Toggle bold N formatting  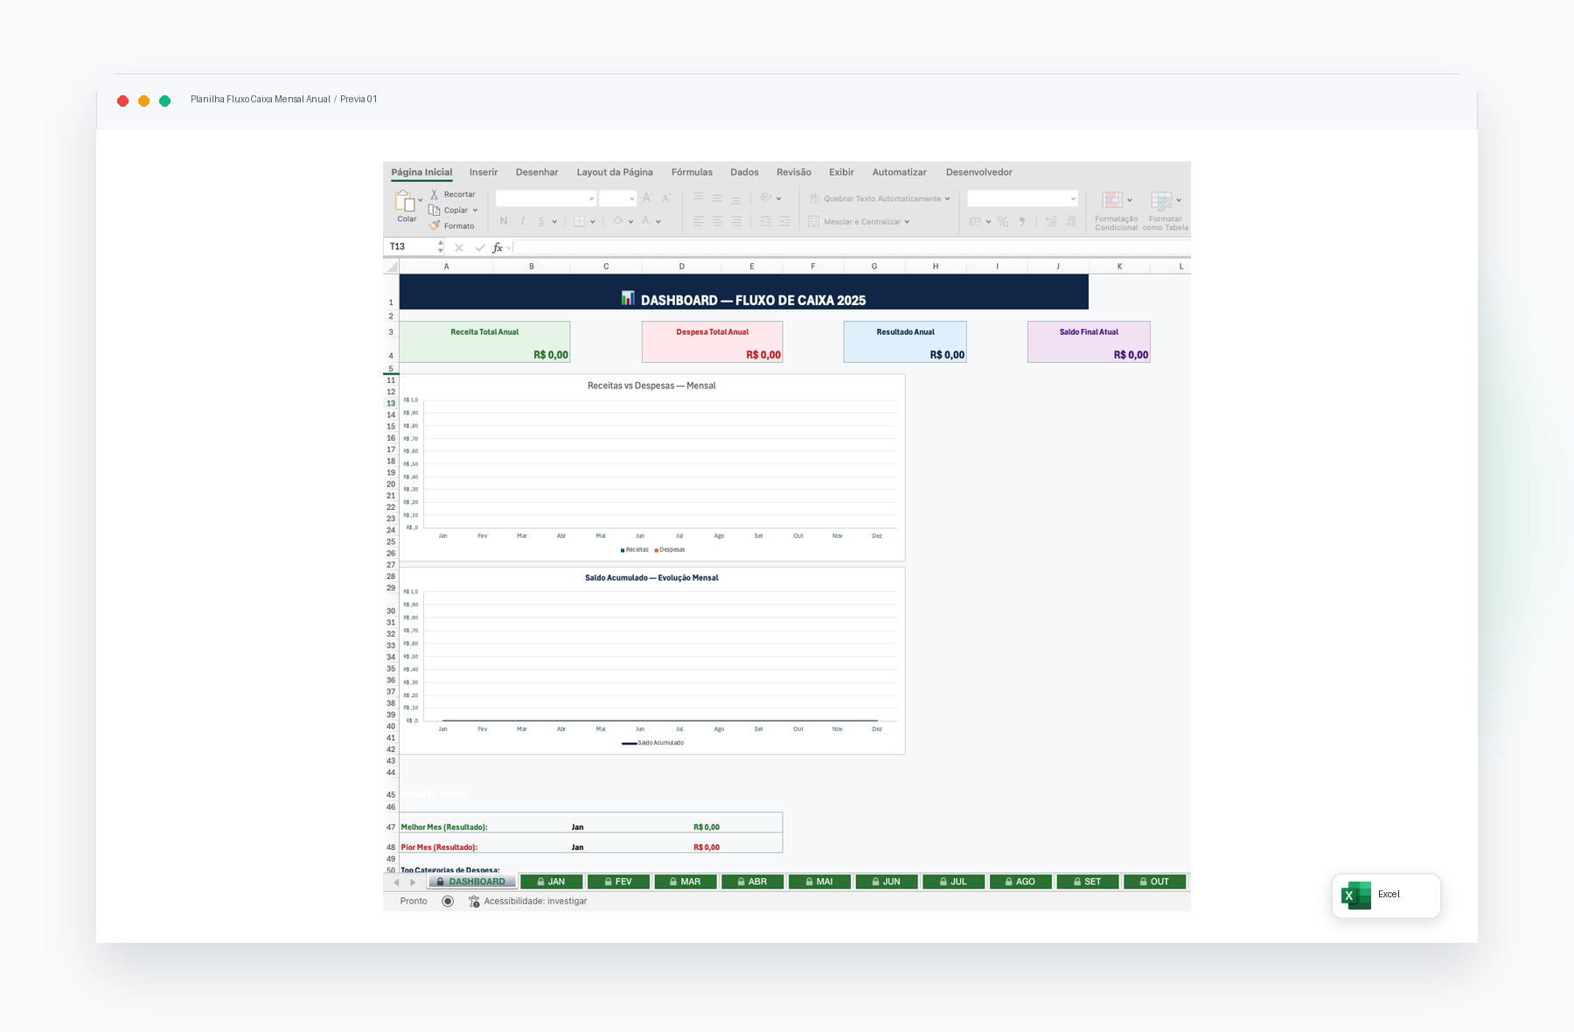(504, 221)
